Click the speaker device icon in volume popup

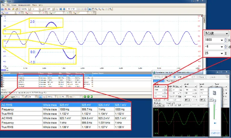pyautogui.click(x=214, y=93)
